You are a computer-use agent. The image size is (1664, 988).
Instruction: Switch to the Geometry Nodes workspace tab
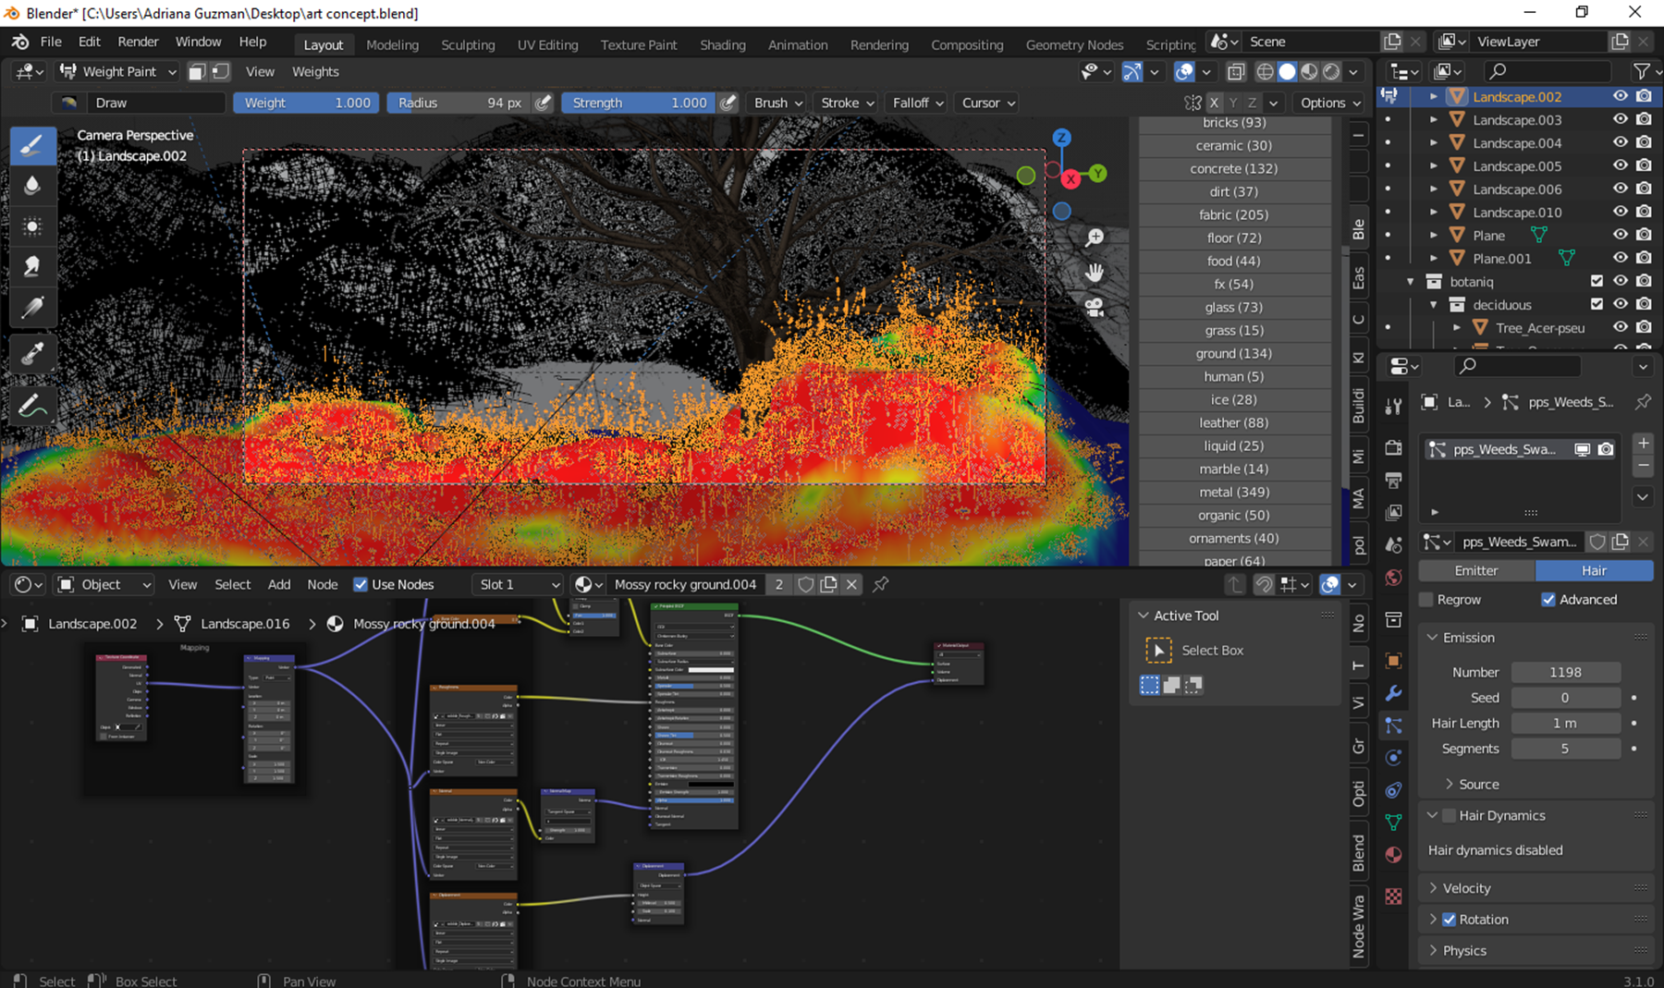1074,44
